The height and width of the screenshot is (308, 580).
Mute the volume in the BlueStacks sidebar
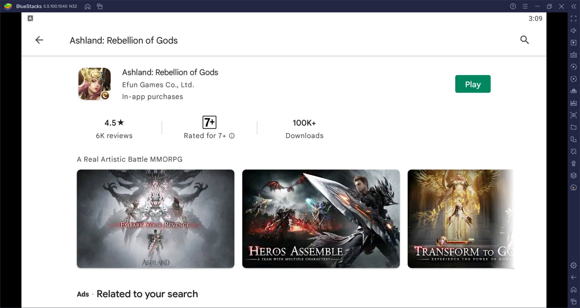574,30
